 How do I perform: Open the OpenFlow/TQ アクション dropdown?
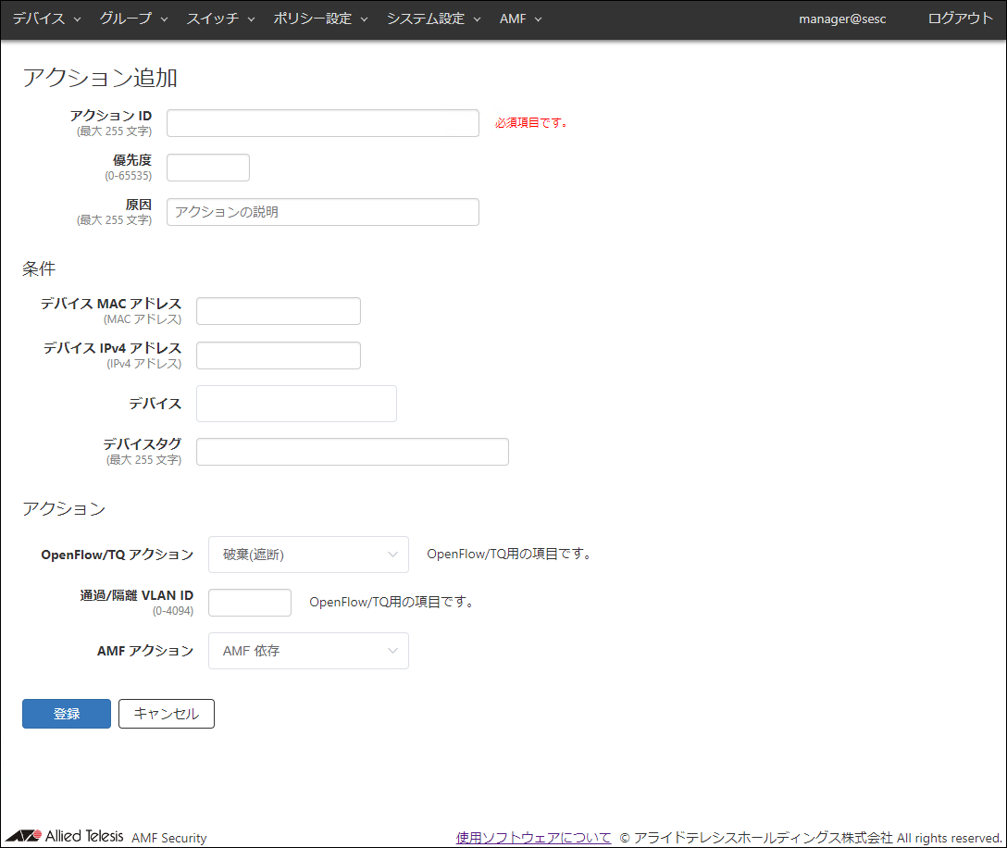(308, 555)
